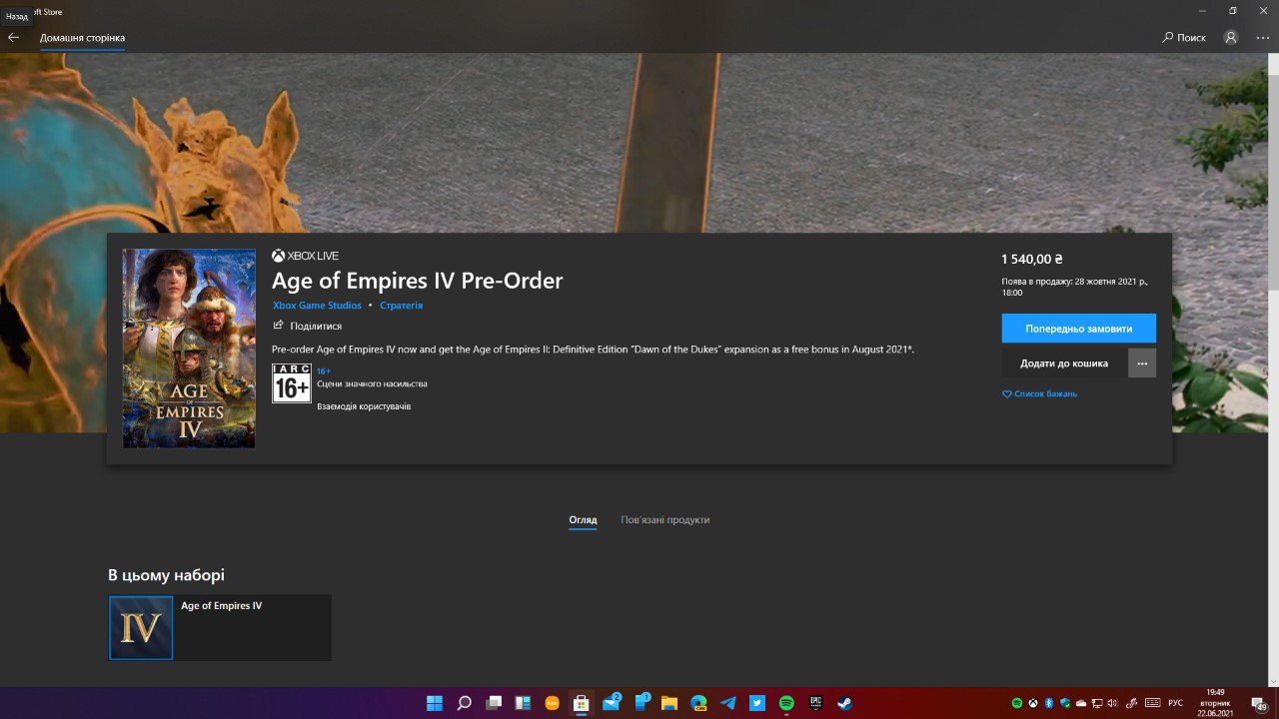Open Twitter from taskbar

tap(756, 703)
